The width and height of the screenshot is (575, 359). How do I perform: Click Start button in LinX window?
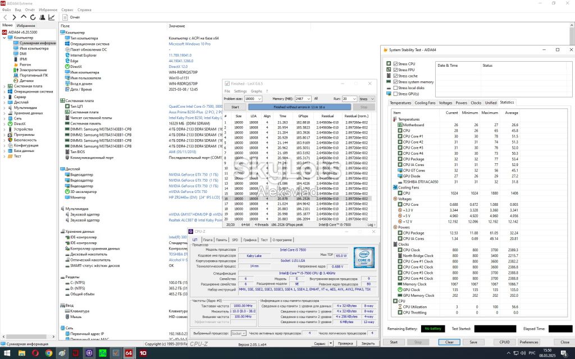(235, 107)
